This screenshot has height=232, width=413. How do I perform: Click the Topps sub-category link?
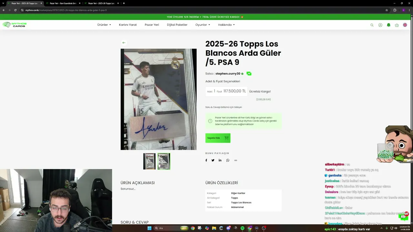[235, 198]
